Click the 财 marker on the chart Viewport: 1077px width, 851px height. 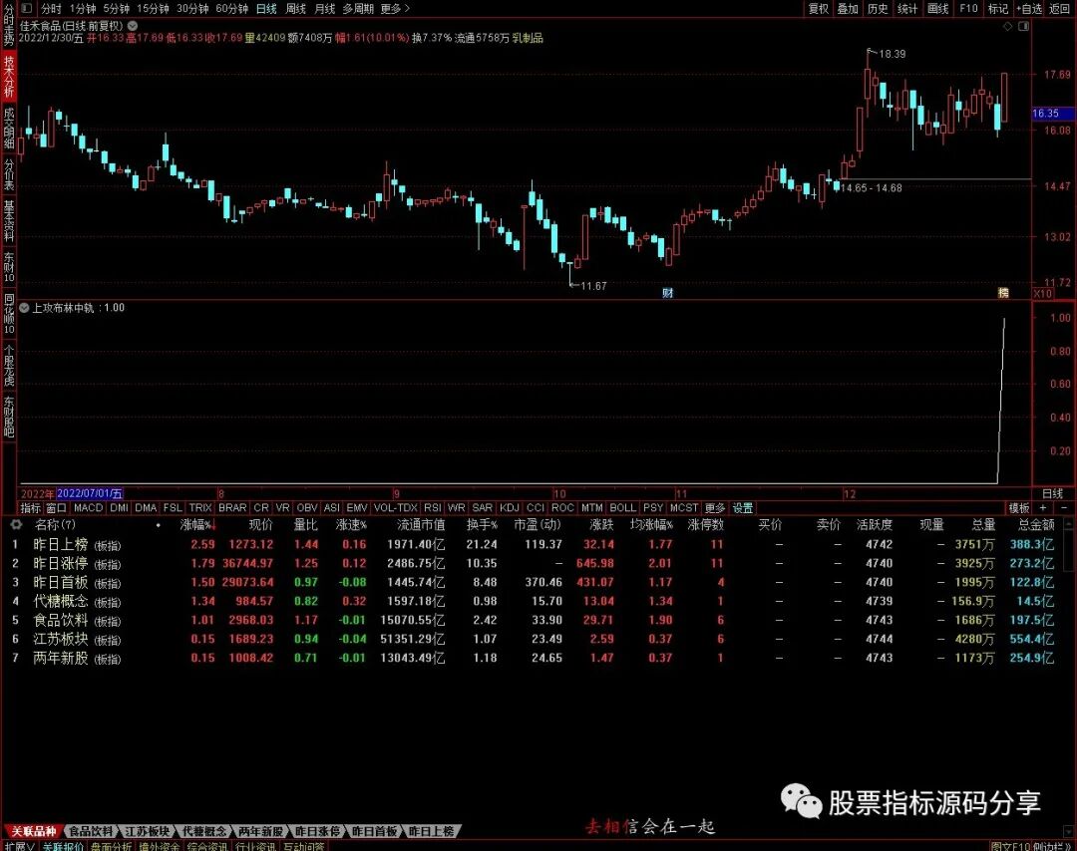[667, 293]
